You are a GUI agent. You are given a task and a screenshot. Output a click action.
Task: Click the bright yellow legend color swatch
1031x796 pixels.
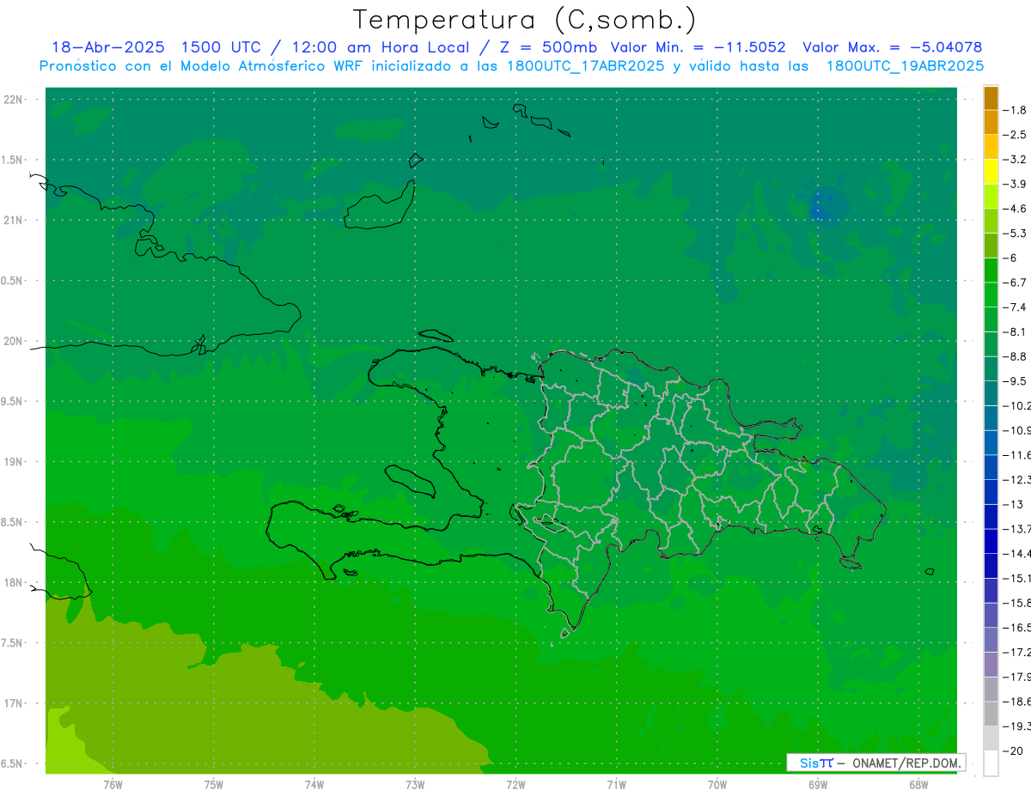pos(991,172)
